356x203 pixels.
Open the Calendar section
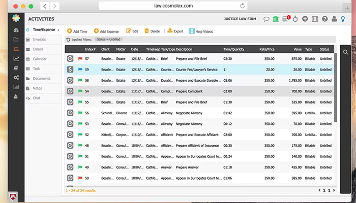(x=40, y=59)
